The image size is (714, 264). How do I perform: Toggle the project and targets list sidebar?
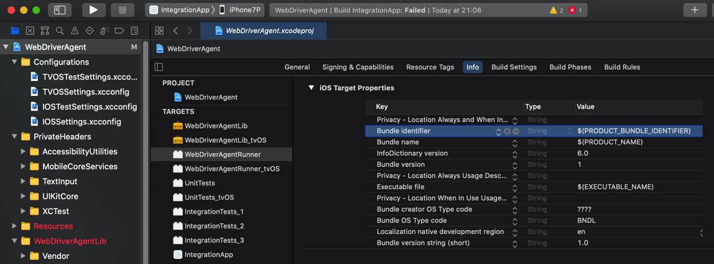click(159, 67)
